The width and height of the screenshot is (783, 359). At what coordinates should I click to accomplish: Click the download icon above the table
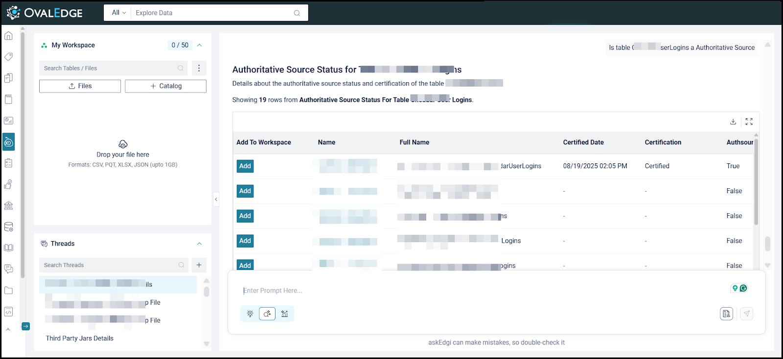click(733, 122)
